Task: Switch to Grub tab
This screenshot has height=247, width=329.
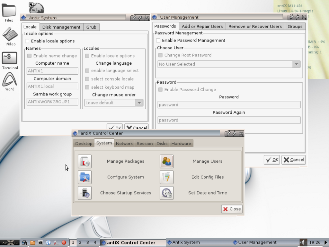Action: coord(91,27)
